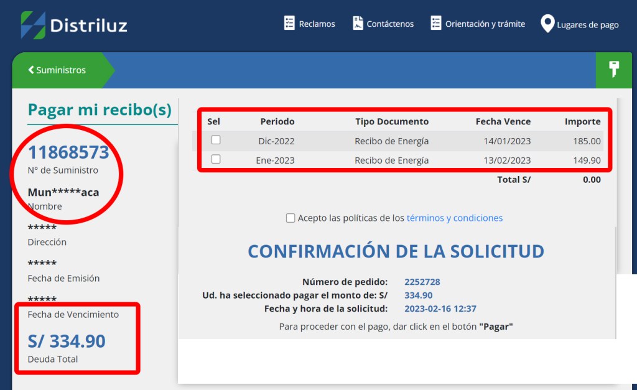Open the términos y condiciones link
The image size is (637, 390).
[x=454, y=218]
